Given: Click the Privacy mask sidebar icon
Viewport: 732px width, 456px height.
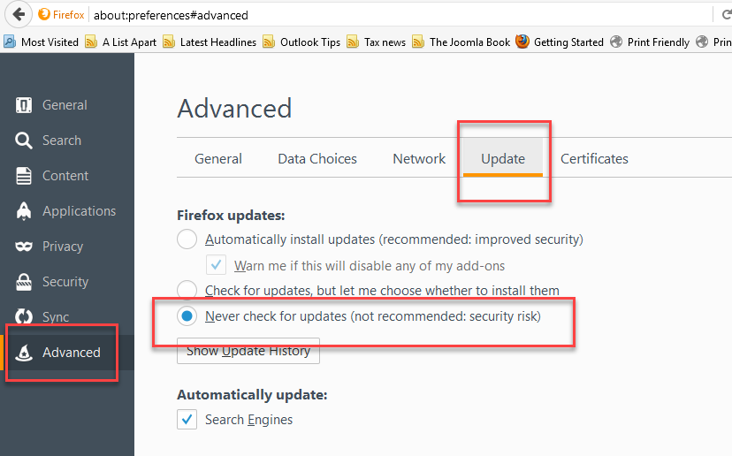Looking at the screenshot, I should tap(24, 247).
